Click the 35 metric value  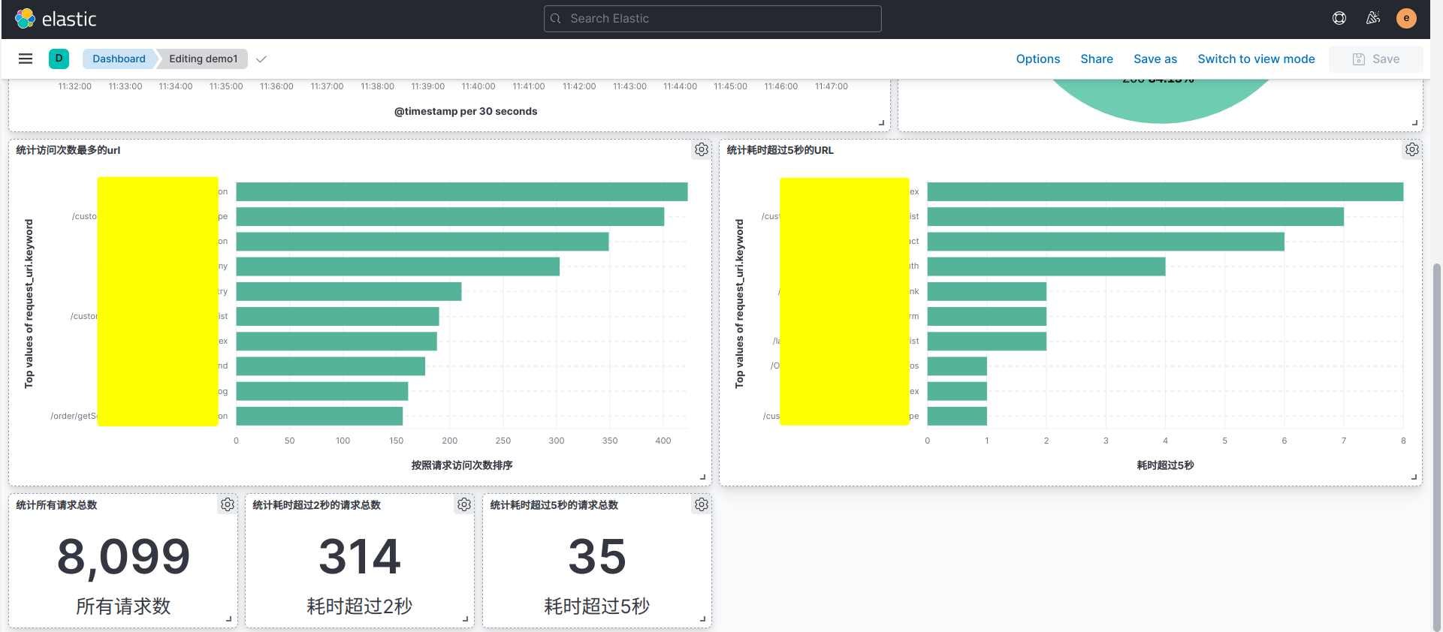coord(597,557)
